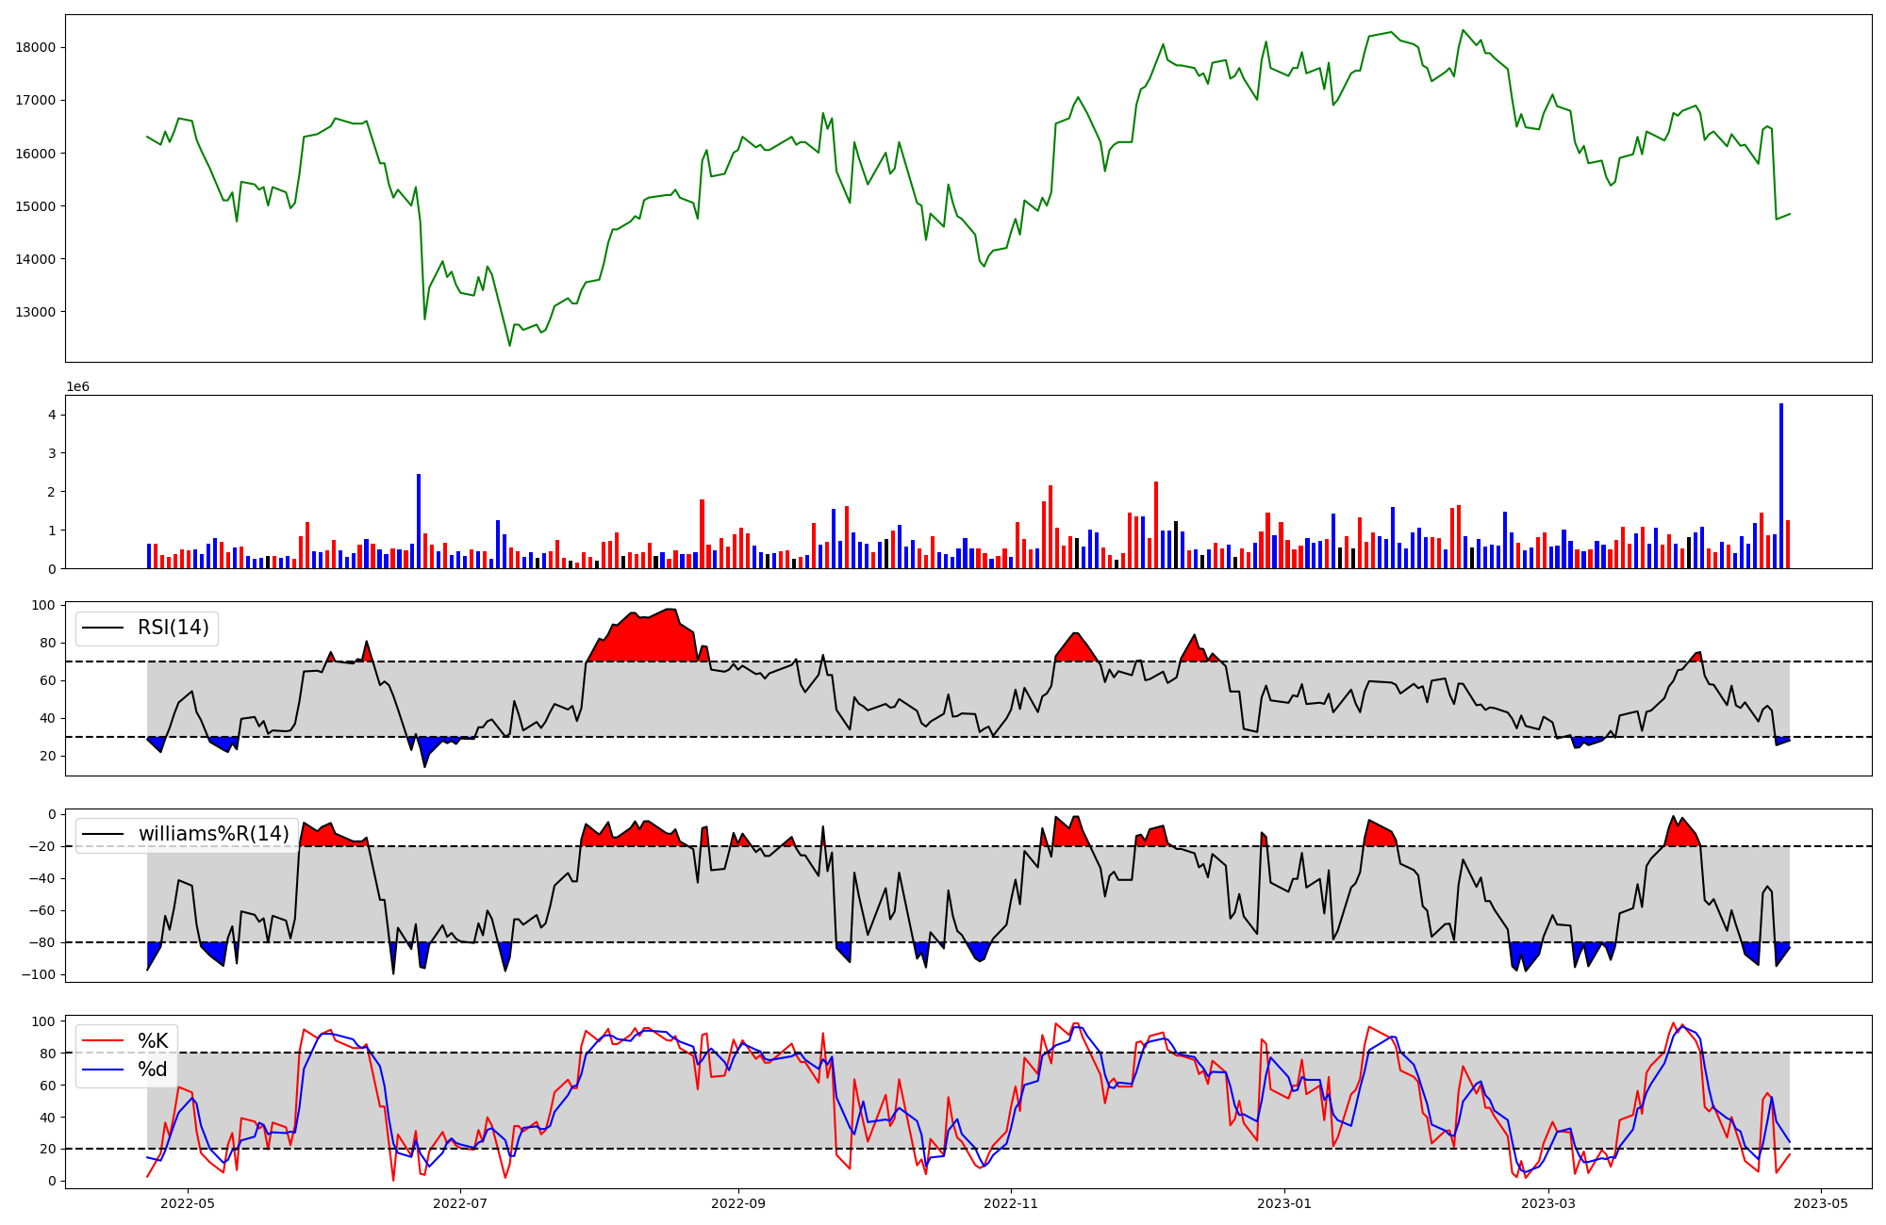Viewport: 1886px width, 1225px height.
Task: Click the volume axis tick label 4
Action: (x=52, y=415)
